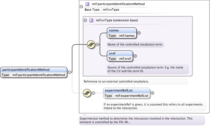Image resolution: width=210 pixels, height=126 pixels.
Task: Select the sequence compositor icon before names
Action: click(91, 44)
